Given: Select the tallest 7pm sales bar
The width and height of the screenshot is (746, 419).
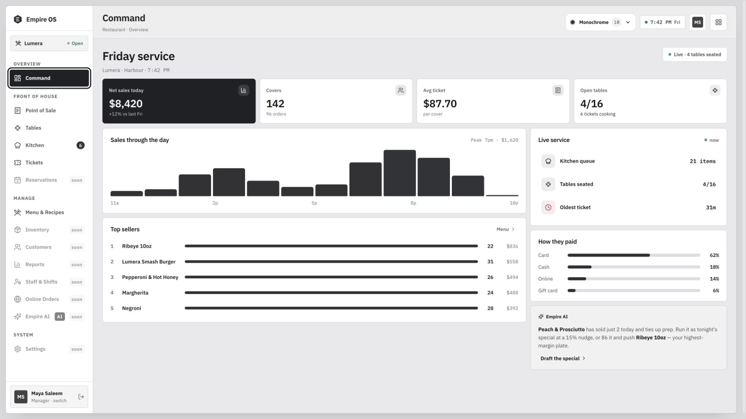Looking at the screenshot, I should click(399, 173).
